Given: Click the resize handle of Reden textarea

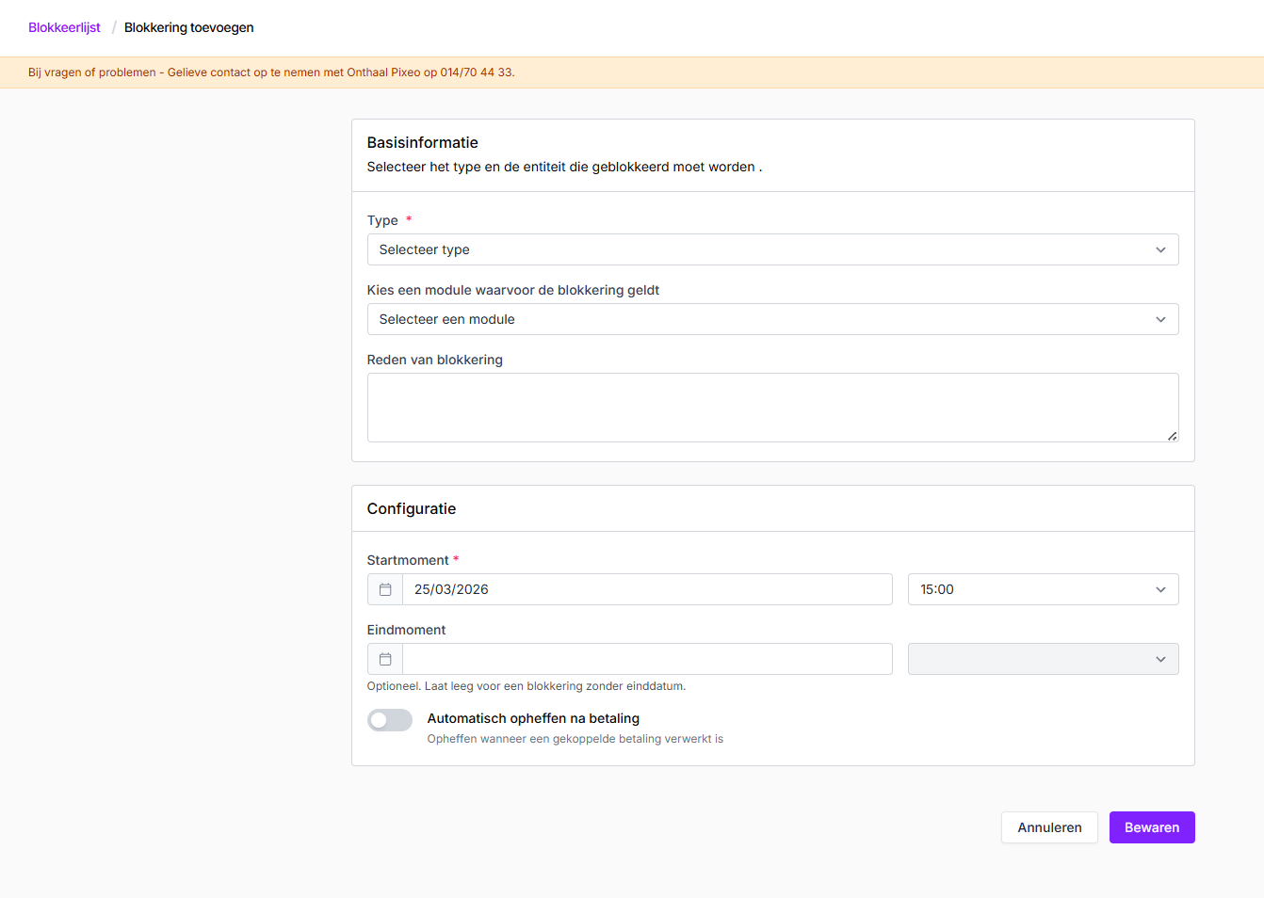Looking at the screenshot, I should tap(1172, 436).
